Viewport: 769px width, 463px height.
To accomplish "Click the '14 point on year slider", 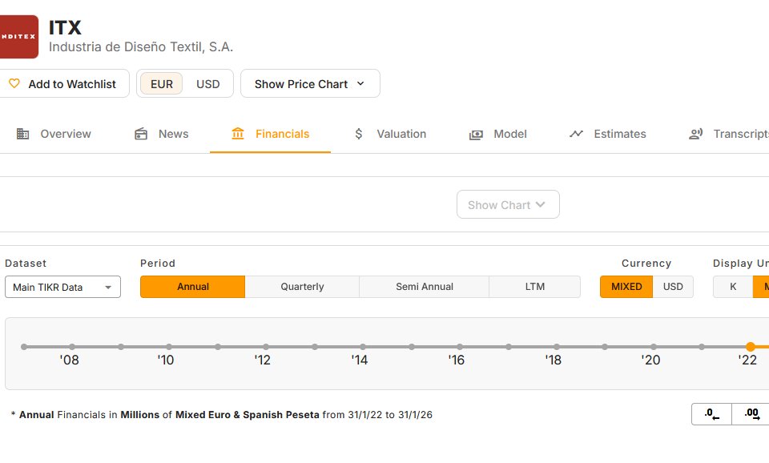I will point(362,347).
